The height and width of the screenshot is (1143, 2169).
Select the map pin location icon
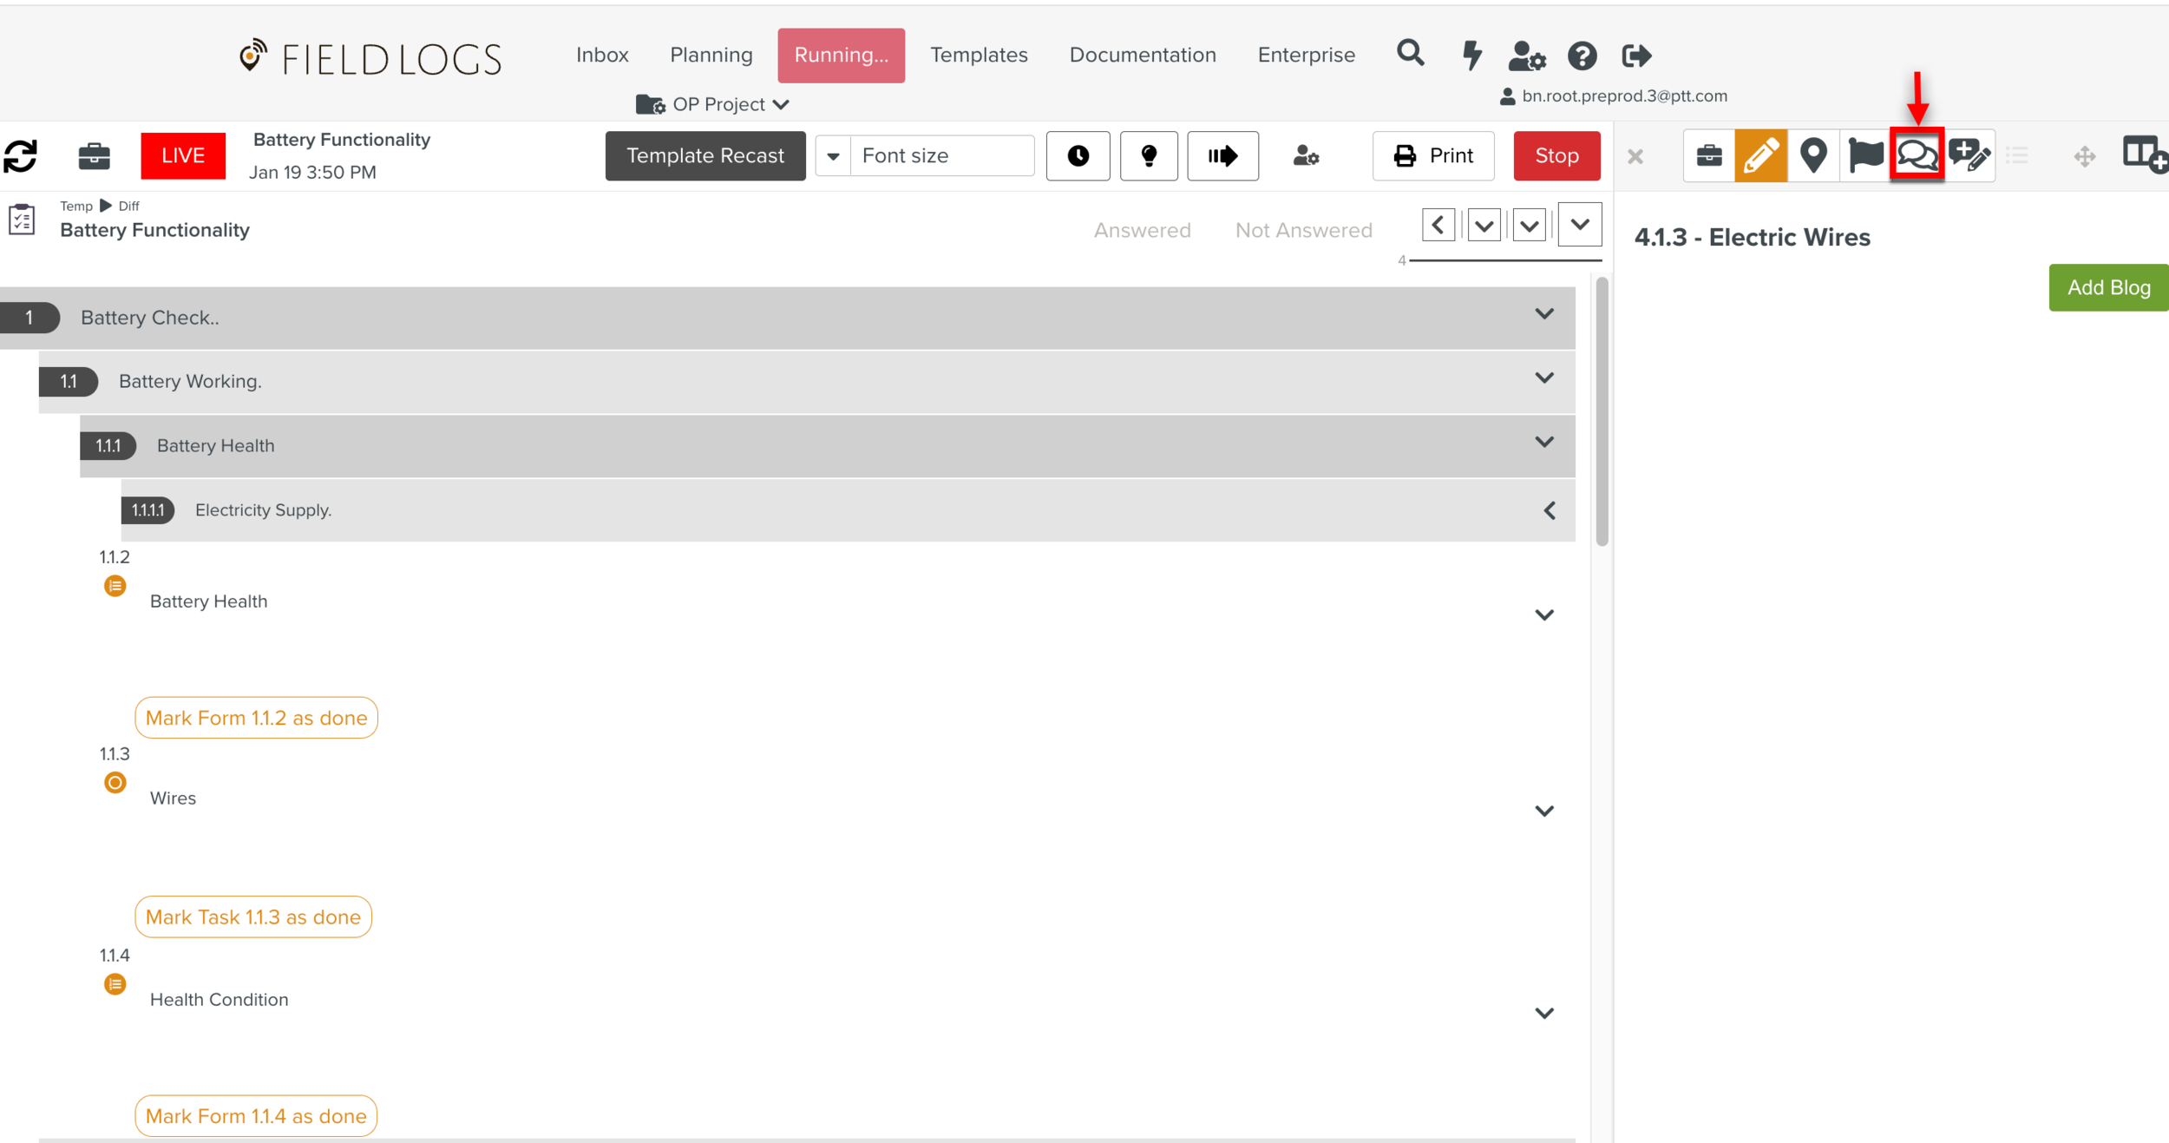[1812, 156]
